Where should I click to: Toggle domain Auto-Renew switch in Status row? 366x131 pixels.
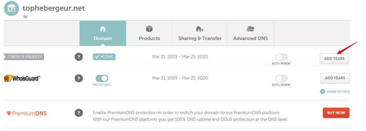tap(281, 57)
